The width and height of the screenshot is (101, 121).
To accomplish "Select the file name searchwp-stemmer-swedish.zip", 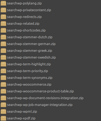I will pyautogui.click(x=31, y=58).
